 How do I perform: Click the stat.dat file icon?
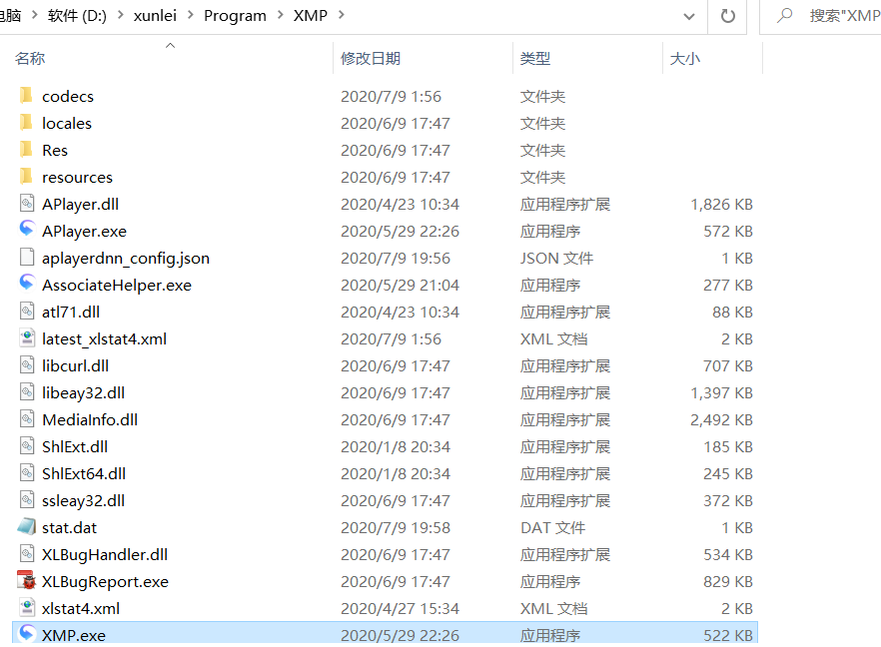27,526
